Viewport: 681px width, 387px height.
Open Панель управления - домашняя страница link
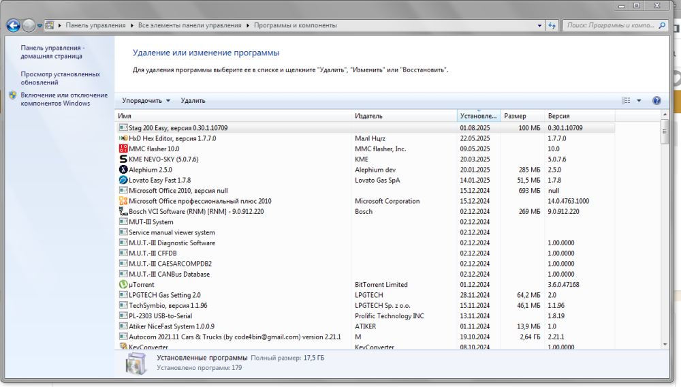[x=52, y=52]
